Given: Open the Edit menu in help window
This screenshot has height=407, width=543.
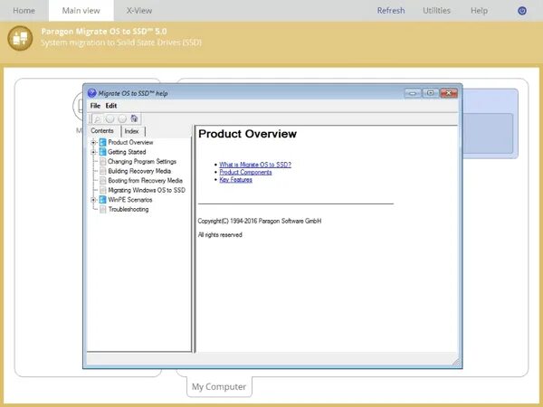Looking at the screenshot, I should pyautogui.click(x=111, y=106).
